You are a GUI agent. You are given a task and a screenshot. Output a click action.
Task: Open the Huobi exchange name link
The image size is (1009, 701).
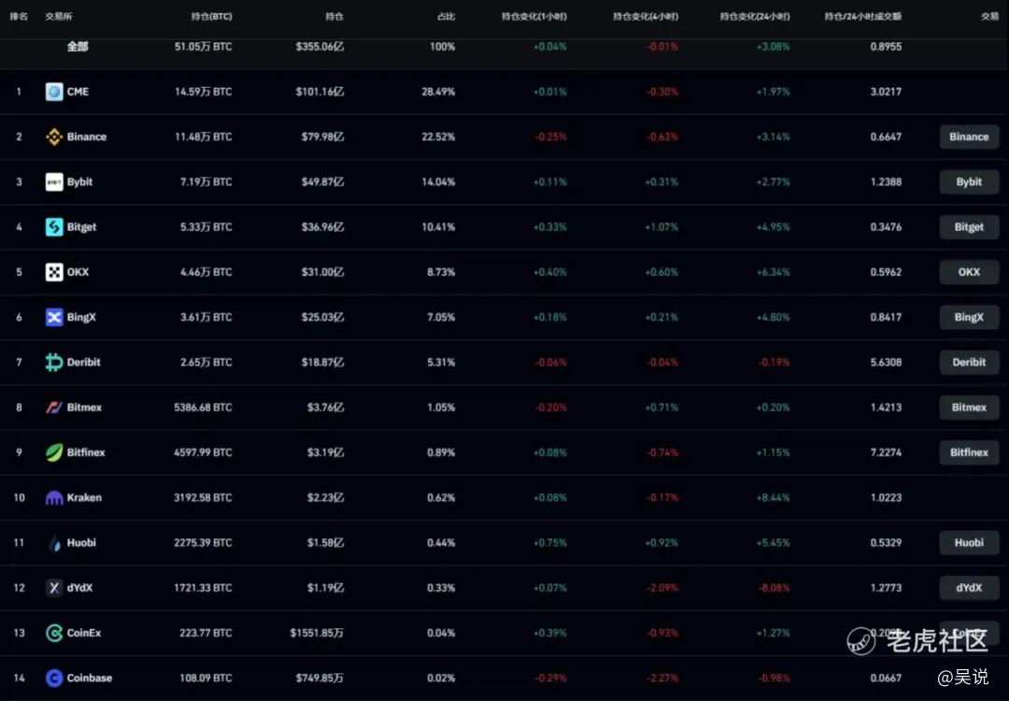click(x=81, y=543)
